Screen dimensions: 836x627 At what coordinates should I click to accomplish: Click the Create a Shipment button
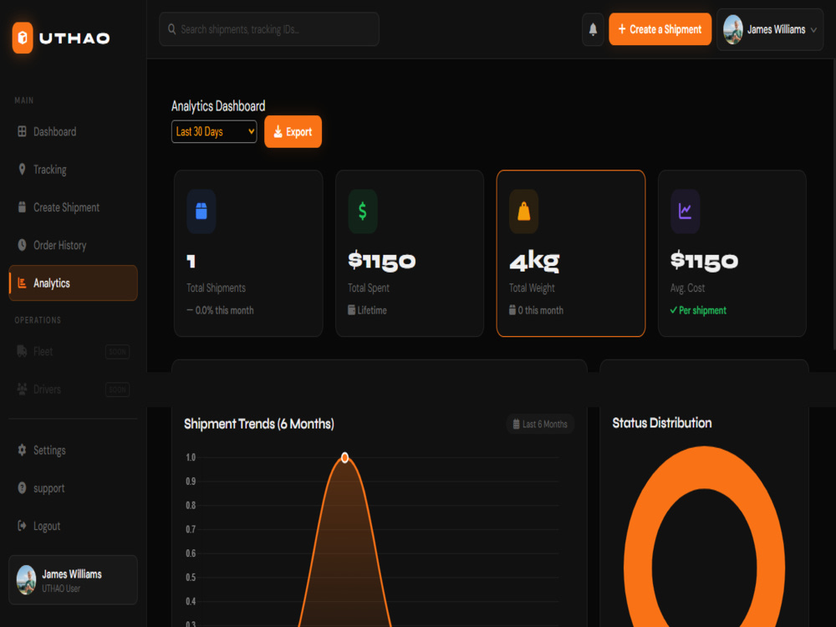pyautogui.click(x=660, y=29)
